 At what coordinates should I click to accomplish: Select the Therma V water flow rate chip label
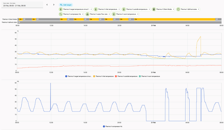tap(99, 14)
